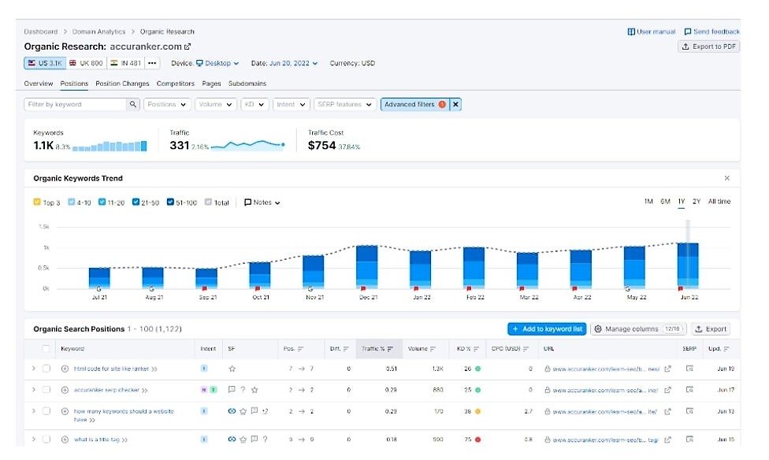Open Intent filter dropdown

(292, 105)
